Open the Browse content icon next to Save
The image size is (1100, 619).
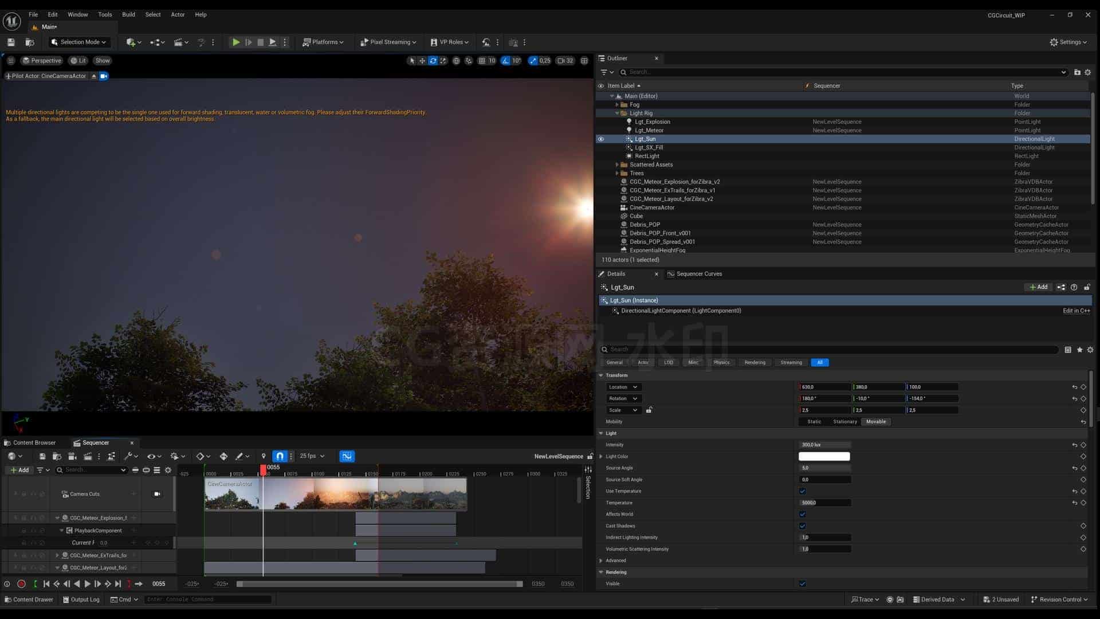(30, 42)
